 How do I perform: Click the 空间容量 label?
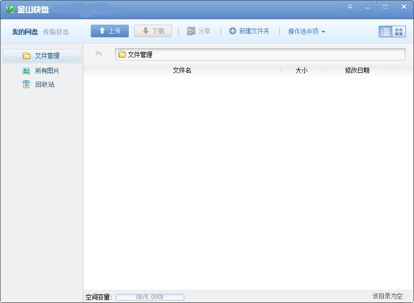pos(99,297)
